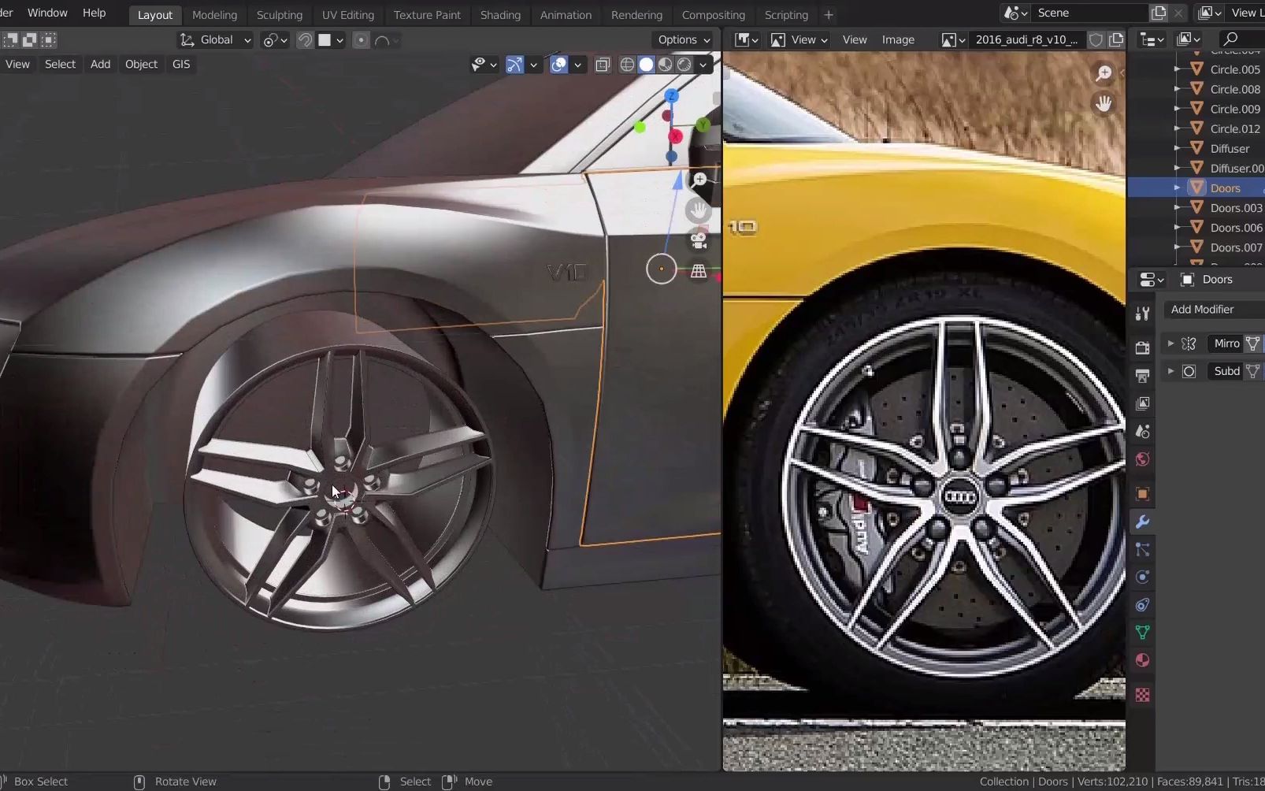Open the Output properties tab
Image resolution: width=1265 pixels, height=791 pixels.
tap(1142, 375)
